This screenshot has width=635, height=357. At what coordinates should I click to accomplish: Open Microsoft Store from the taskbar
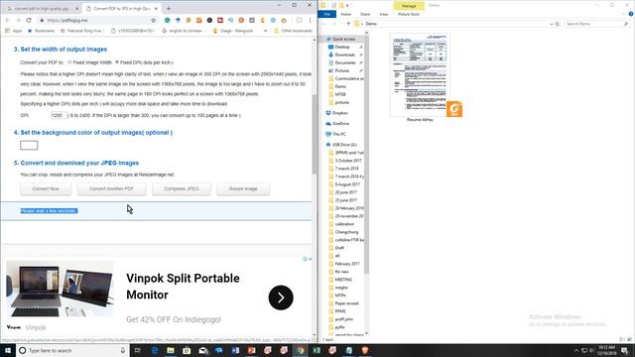187,350
